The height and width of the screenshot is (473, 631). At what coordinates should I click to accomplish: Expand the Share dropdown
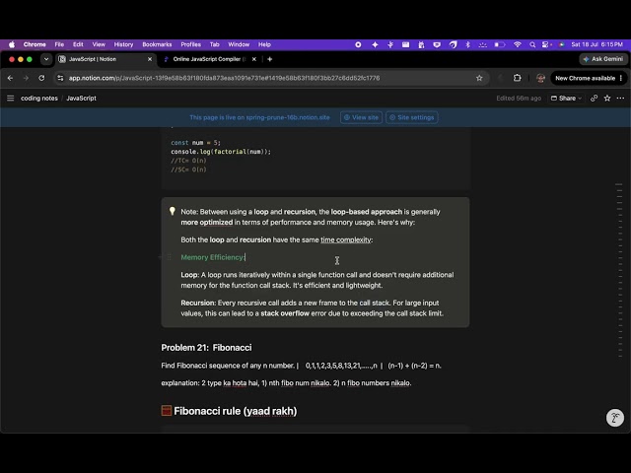click(566, 99)
